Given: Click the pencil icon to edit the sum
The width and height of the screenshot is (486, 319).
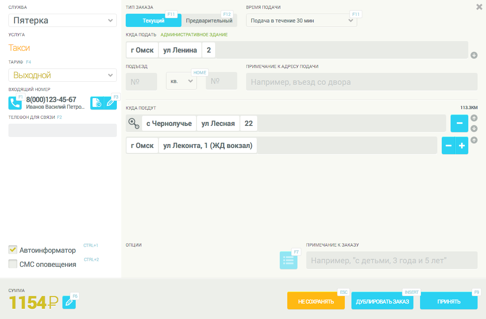Looking at the screenshot, I should tap(69, 302).
